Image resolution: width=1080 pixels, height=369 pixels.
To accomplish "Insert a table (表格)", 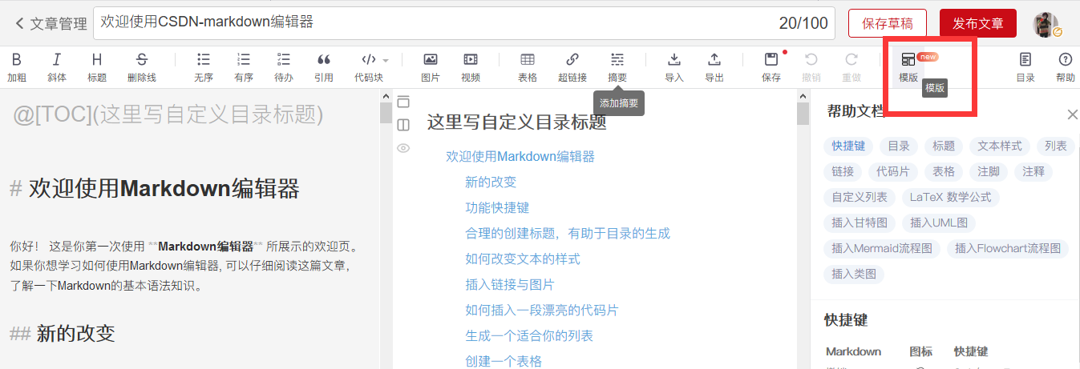I will pos(528,67).
